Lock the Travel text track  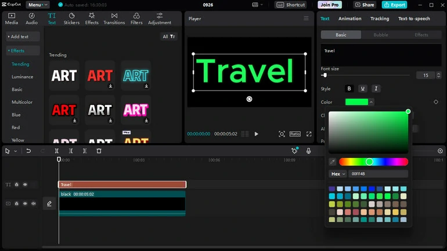coord(16,185)
